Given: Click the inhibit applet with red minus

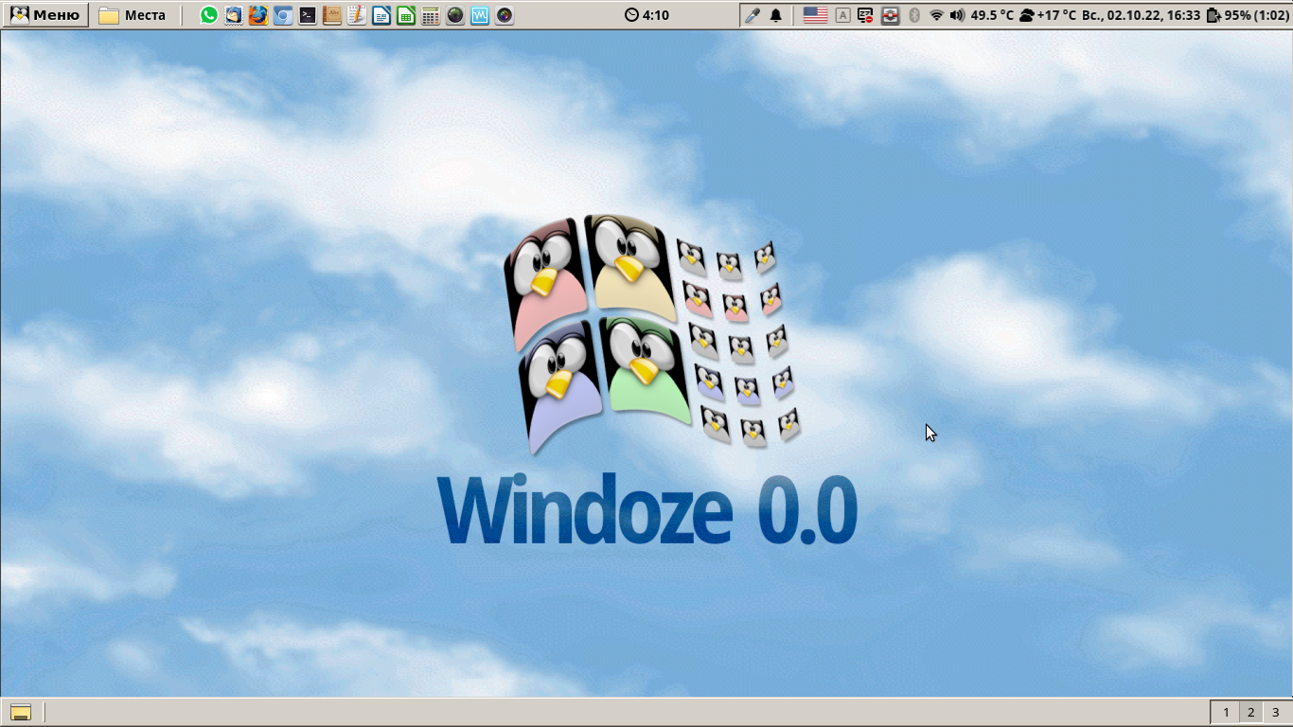Looking at the screenshot, I should pyautogui.click(x=865, y=15).
